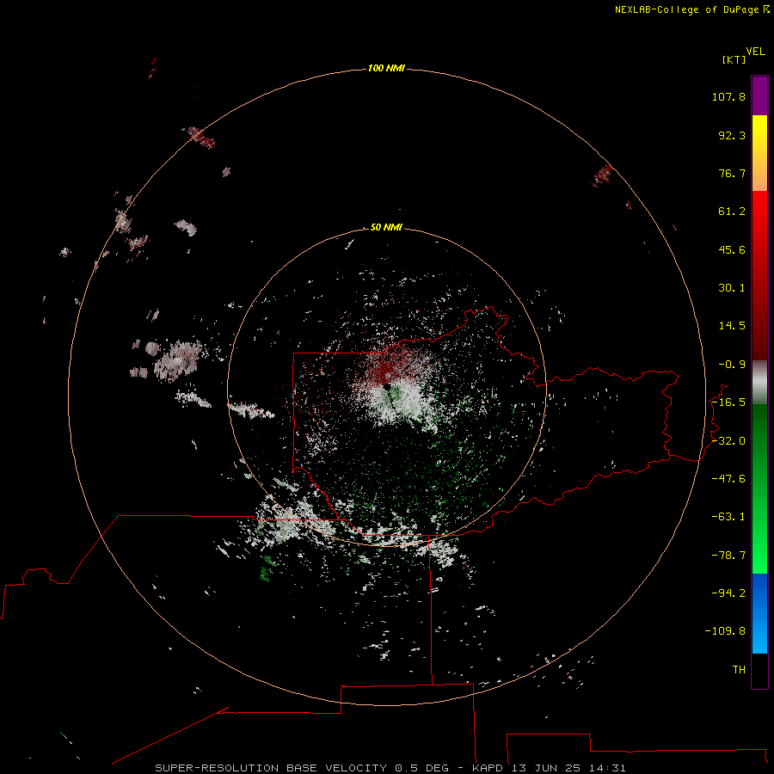This screenshot has height=774, width=774.
Task: Click the NEXLAB-College of DuPage credit text
Action: click(687, 9)
